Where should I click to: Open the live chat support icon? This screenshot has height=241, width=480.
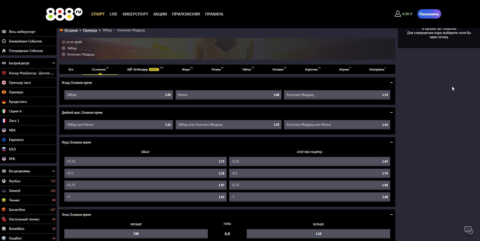tap(468, 230)
